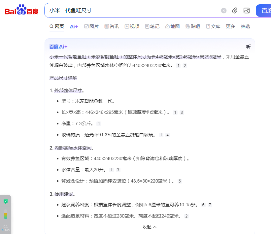Open citation 6 on 建议饲养密度 line

(203, 205)
